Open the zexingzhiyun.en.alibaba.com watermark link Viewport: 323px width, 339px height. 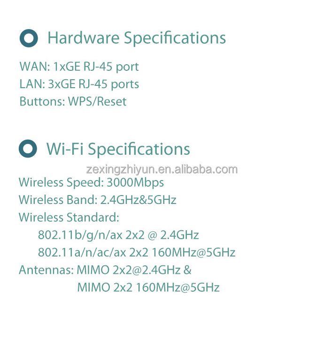tap(161, 170)
